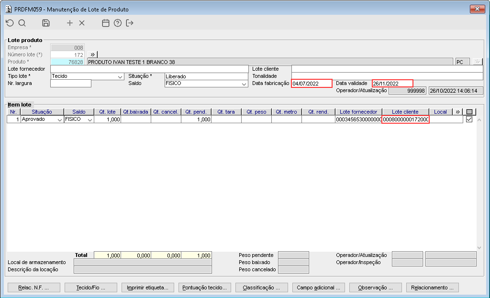Image resolution: width=490 pixels, height=298 pixels.
Task: Click the Relac. N.F. ... button
Action: 34,287
